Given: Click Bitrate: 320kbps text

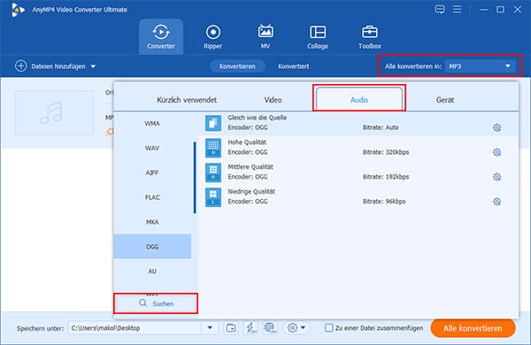Looking at the screenshot, I should (x=386, y=152).
